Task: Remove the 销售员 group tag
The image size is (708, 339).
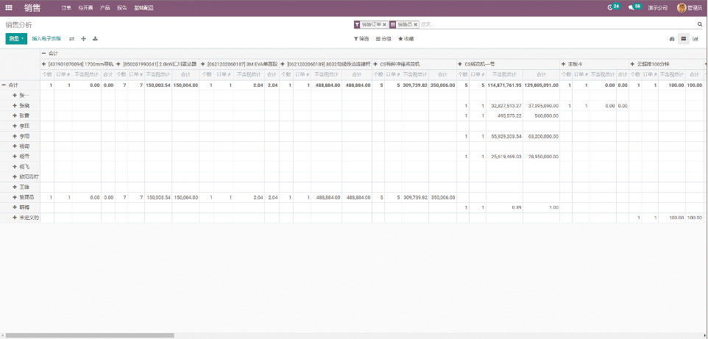Action: (416, 24)
